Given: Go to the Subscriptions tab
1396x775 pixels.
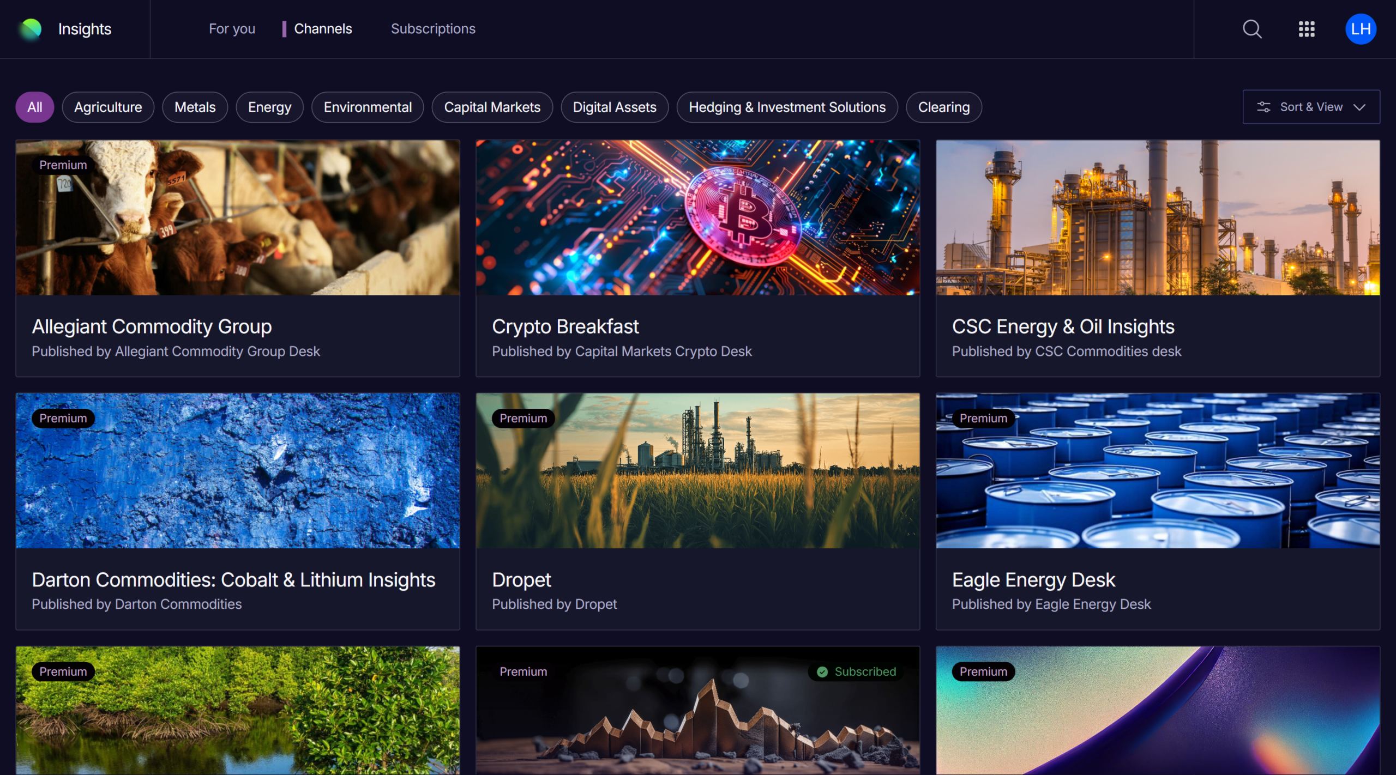Looking at the screenshot, I should 433,29.
